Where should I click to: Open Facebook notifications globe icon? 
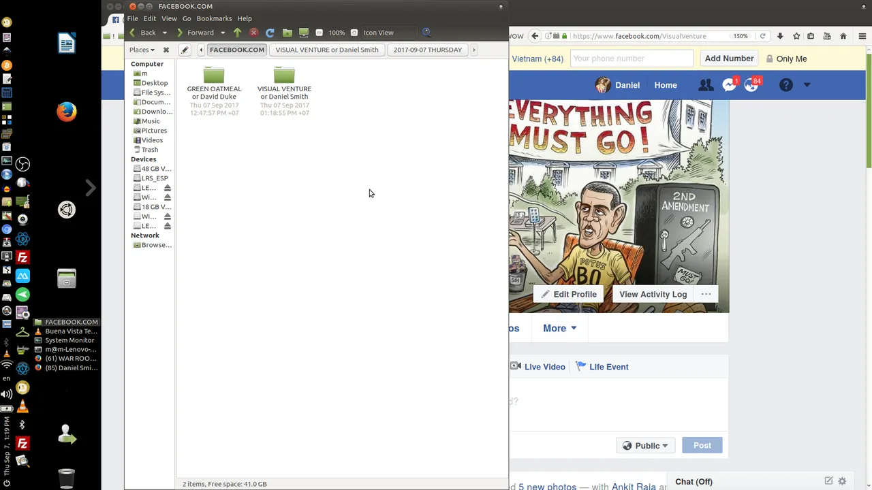(751, 85)
